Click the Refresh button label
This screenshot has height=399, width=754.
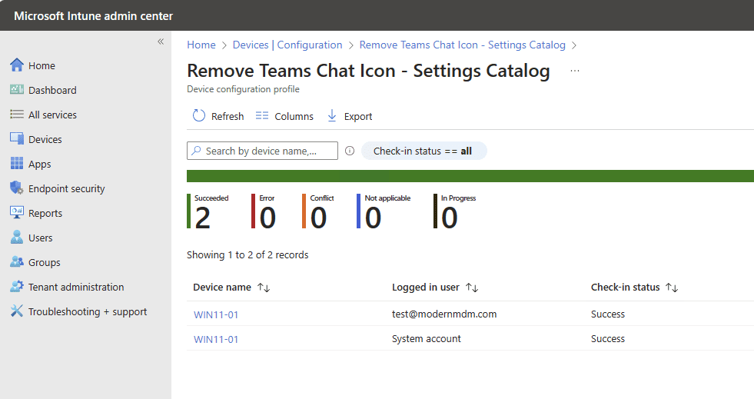point(228,116)
